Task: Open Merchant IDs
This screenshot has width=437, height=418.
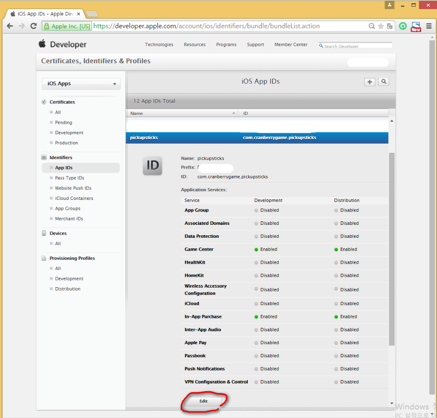Action: [69, 219]
